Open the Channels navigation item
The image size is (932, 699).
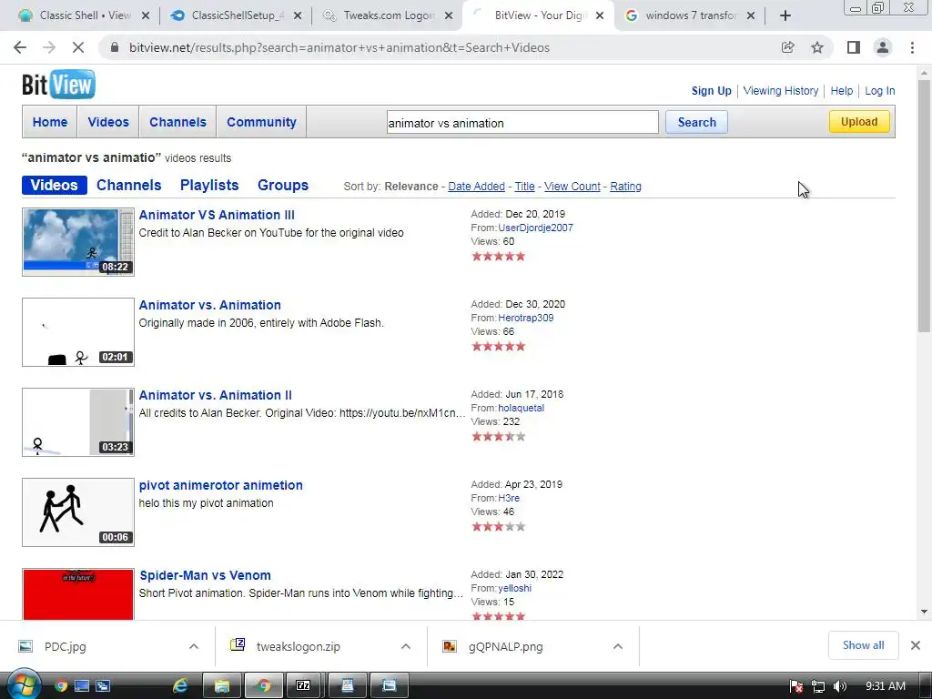[x=177, y=122]
